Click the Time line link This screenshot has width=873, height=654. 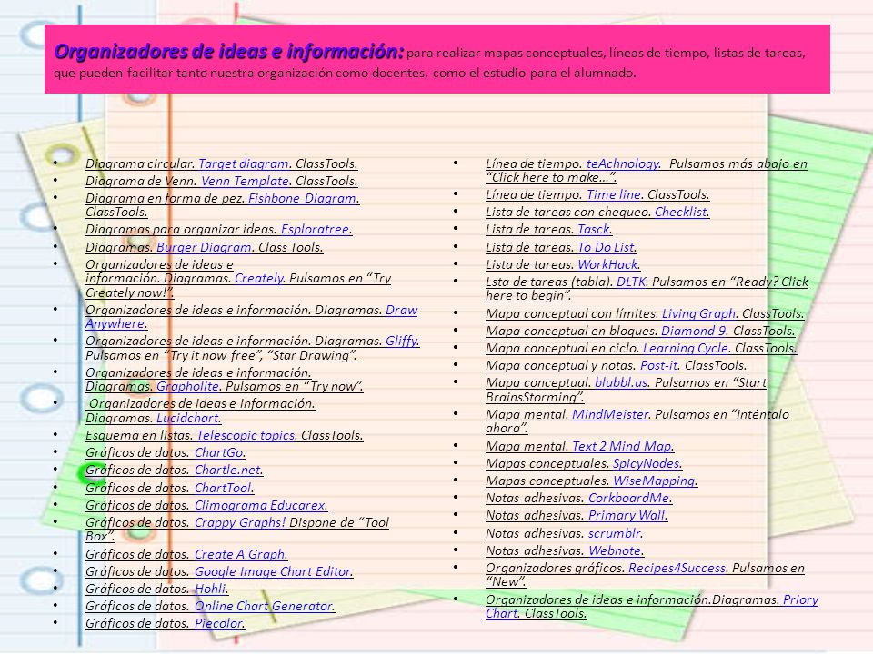click(614, 194)
